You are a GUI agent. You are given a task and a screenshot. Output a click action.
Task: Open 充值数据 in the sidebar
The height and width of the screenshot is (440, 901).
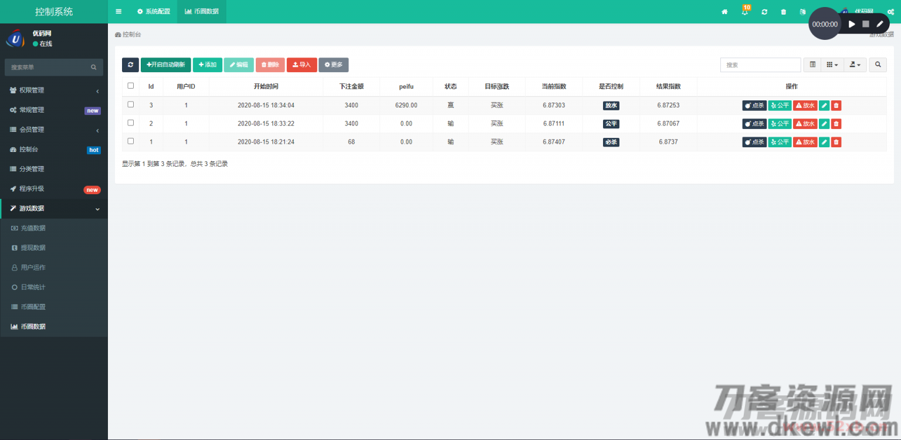tap(33, 228)
